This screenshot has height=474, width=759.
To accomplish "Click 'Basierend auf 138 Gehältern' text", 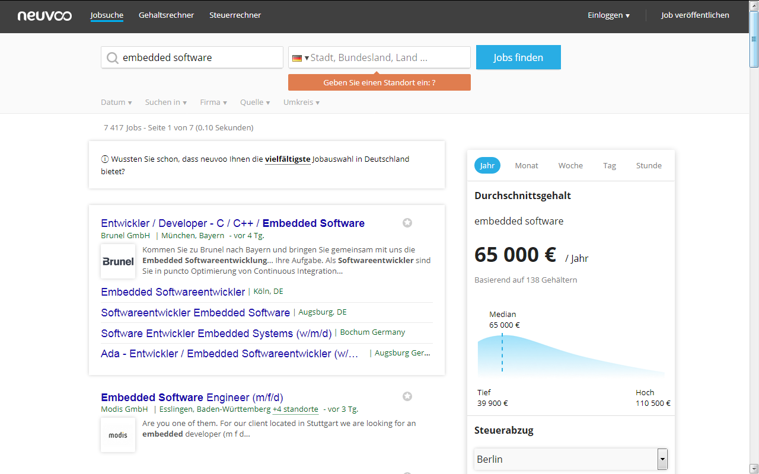I will pos(526,280).
